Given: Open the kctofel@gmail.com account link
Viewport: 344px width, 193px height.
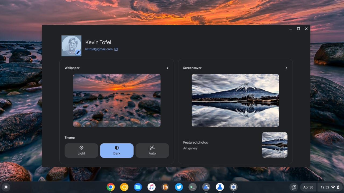Looking at the screenshot, I should click(99, 49).
